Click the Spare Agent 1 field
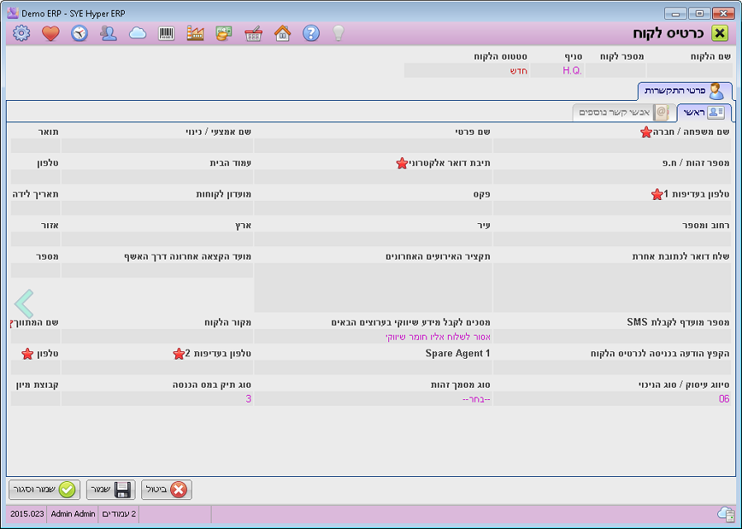The width and height of the screenshot is (742, 529). tap(373, 368)
